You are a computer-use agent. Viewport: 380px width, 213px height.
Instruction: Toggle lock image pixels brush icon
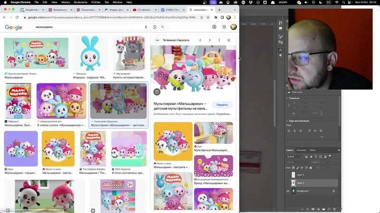(298, 168)
